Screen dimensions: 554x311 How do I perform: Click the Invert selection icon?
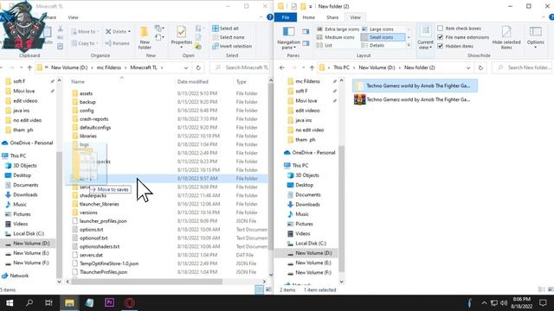[216, 46]
